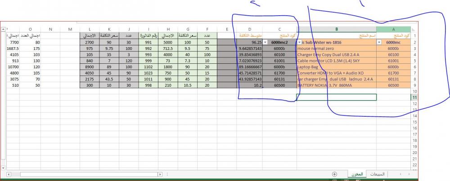Click header cell 'اسم المنتج'

pos(337,36)
